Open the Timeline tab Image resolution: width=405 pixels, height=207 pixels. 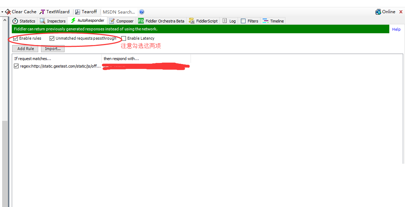(x=273, y=21)
